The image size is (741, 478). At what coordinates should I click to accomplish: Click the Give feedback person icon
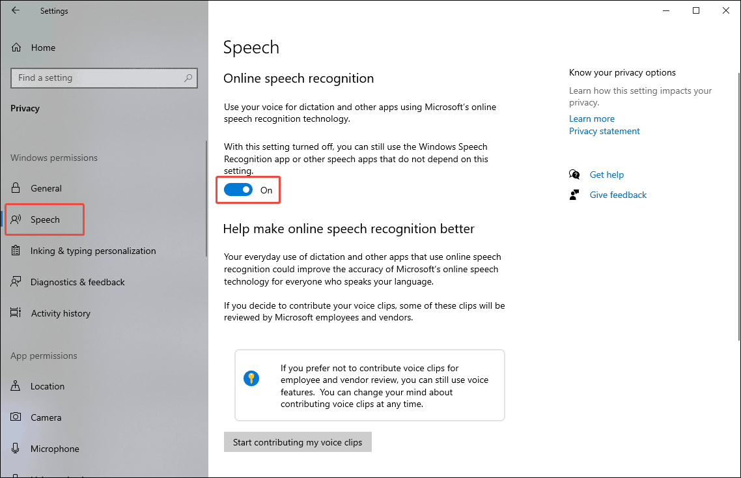point(575,194)
